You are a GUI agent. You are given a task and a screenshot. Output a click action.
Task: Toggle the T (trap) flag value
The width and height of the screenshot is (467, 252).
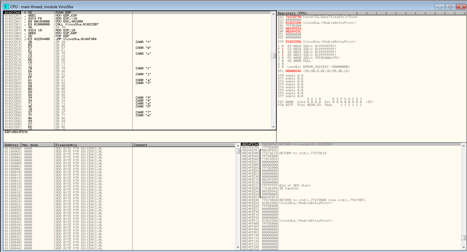(x=283, y=61)
